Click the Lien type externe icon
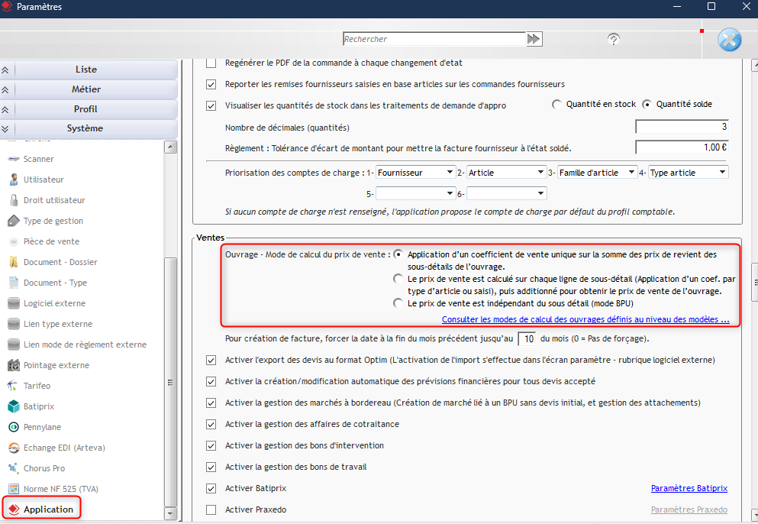Image resolution: width=758 pixels, height=524 pixels. point(14,324)
